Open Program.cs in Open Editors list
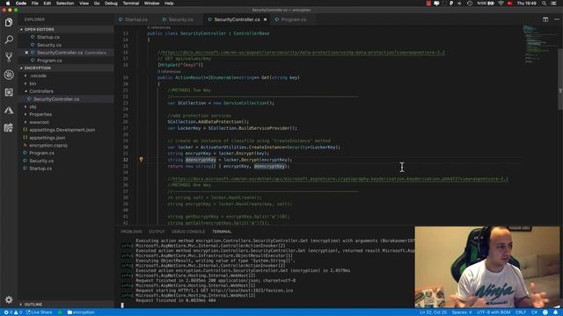The height and width of the screenshot is (316, 563). [x=49, y=61]
